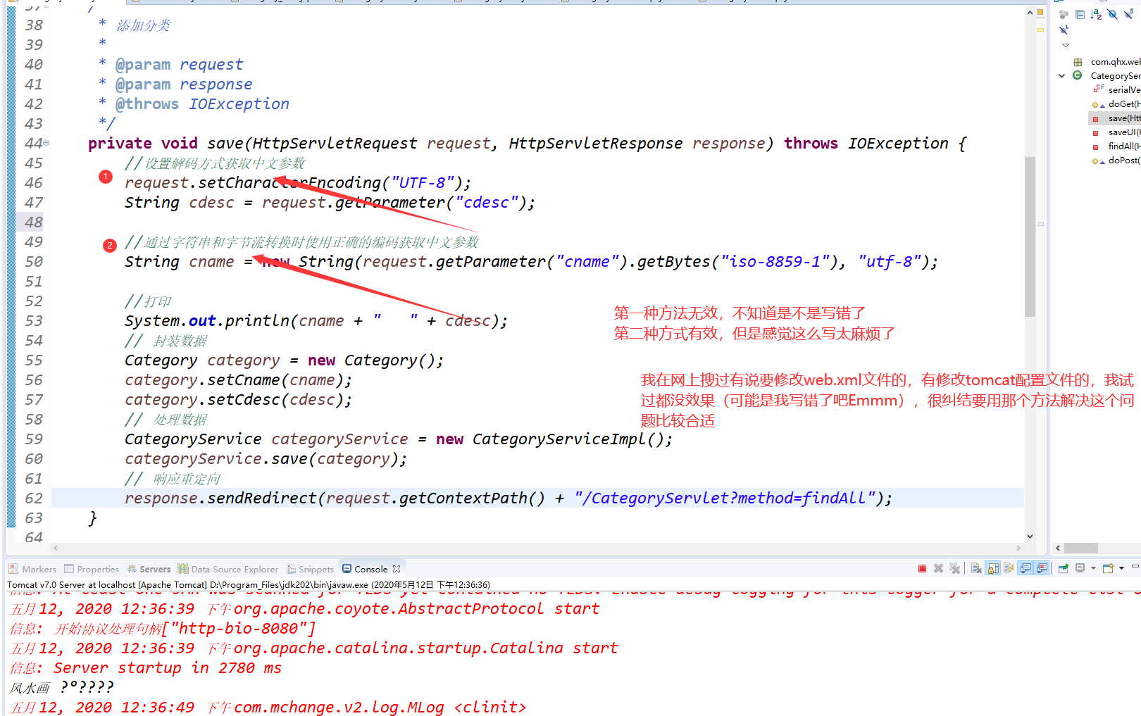Click the Focus on Active Task icon in Outline
This screenshot has height=716, width=1141.
click(x=1064, y=14)
